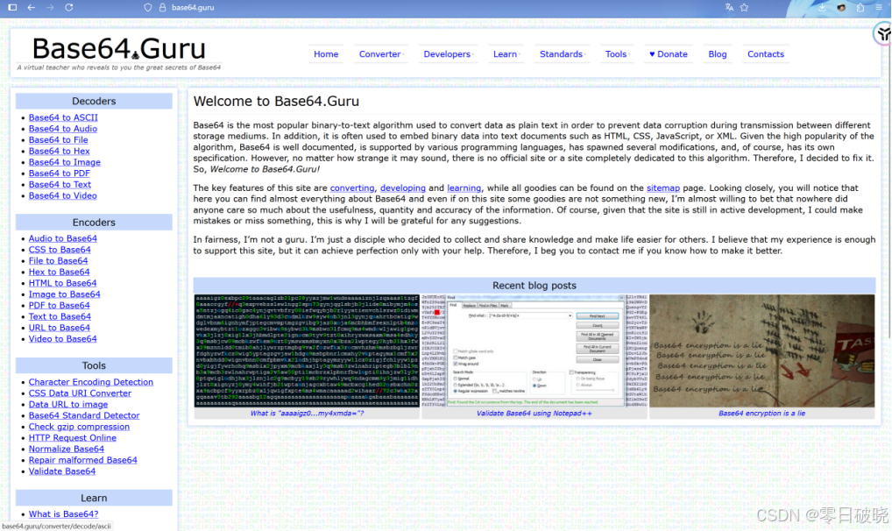Follow the sitemap link in the paragraph
This screenshot has width=892, height=531.
[x=663, y=188]
